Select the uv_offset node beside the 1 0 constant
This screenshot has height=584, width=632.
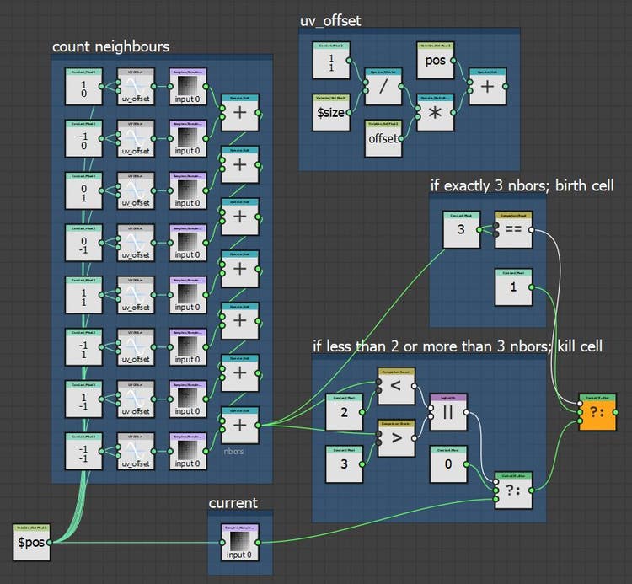[136, 86]
